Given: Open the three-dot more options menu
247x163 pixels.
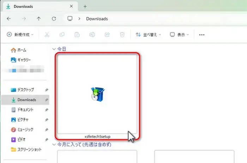Looking at the screenshot, I should point(201,35).
